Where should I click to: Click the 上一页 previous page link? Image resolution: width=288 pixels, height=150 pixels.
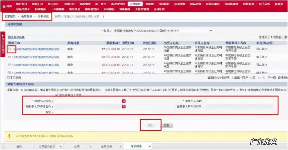pyautogui.click(x=261, y=78)
